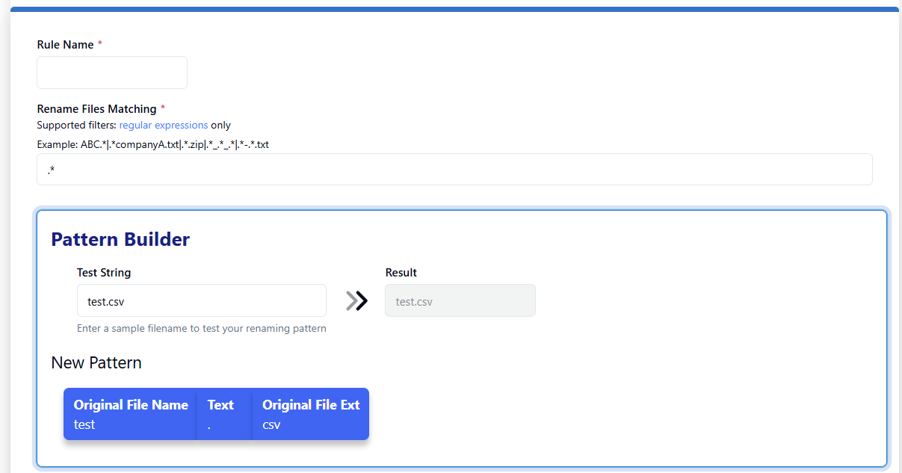
Task: Click the Rename Files Matching input field
Action: click(x=454, y=170)
